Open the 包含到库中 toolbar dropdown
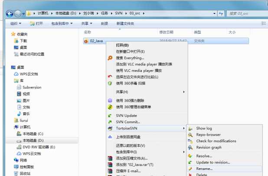 click(62, 23)
